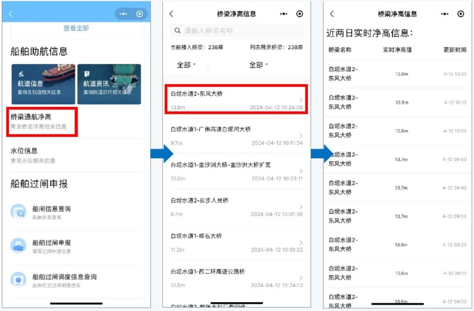The height and width of the screenshot is (311, 474).
Task: Select the record updated 4-12 10:00
Action: point(398,131)
